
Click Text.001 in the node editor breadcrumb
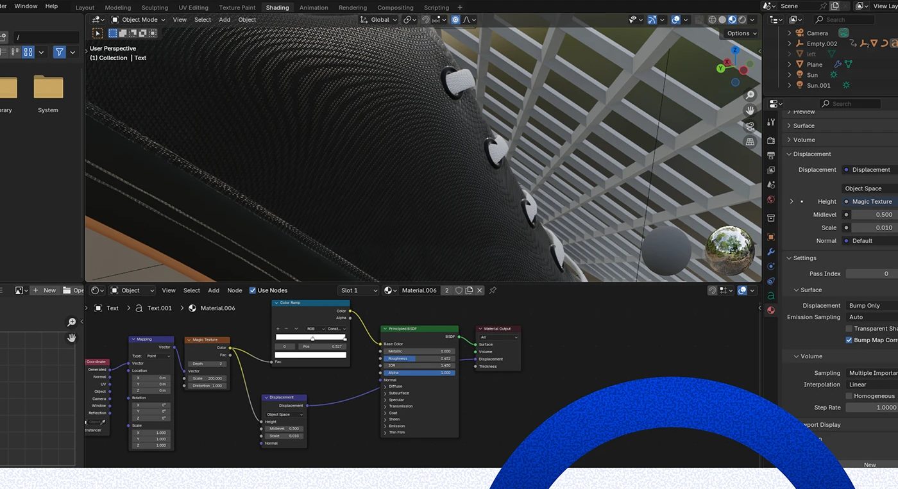point(160,308)
